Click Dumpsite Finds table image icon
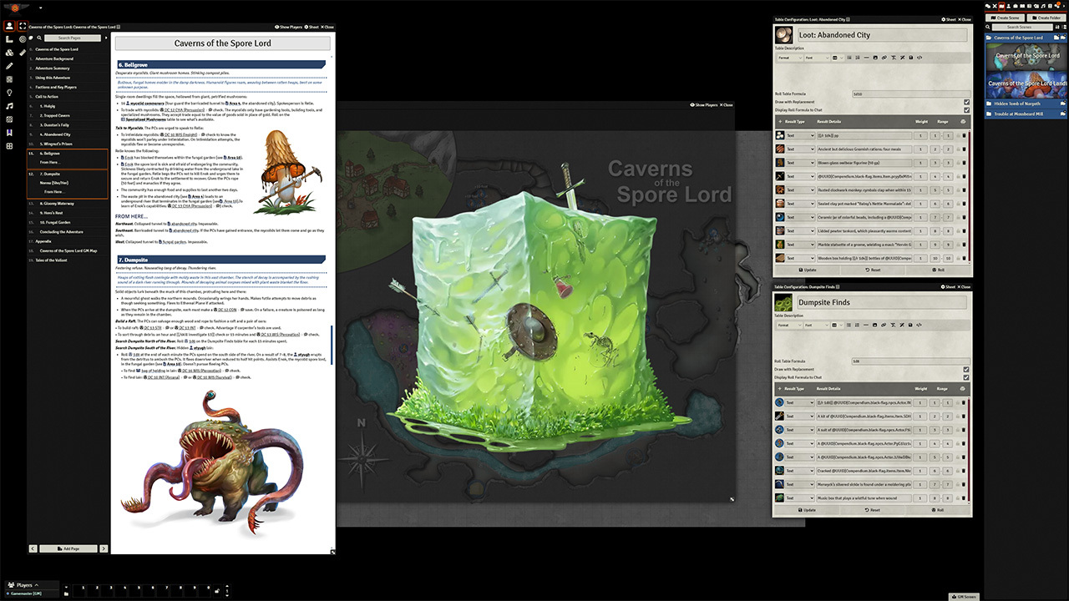This screenshot has height=601, width=1069. (x=783, y=302)
